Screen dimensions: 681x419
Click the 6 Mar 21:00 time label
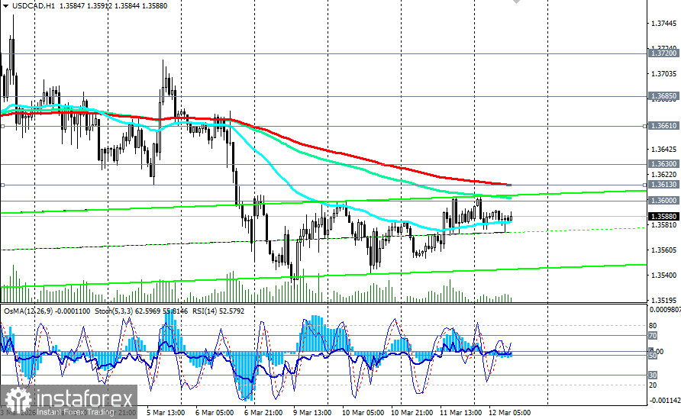coord(263,412)
